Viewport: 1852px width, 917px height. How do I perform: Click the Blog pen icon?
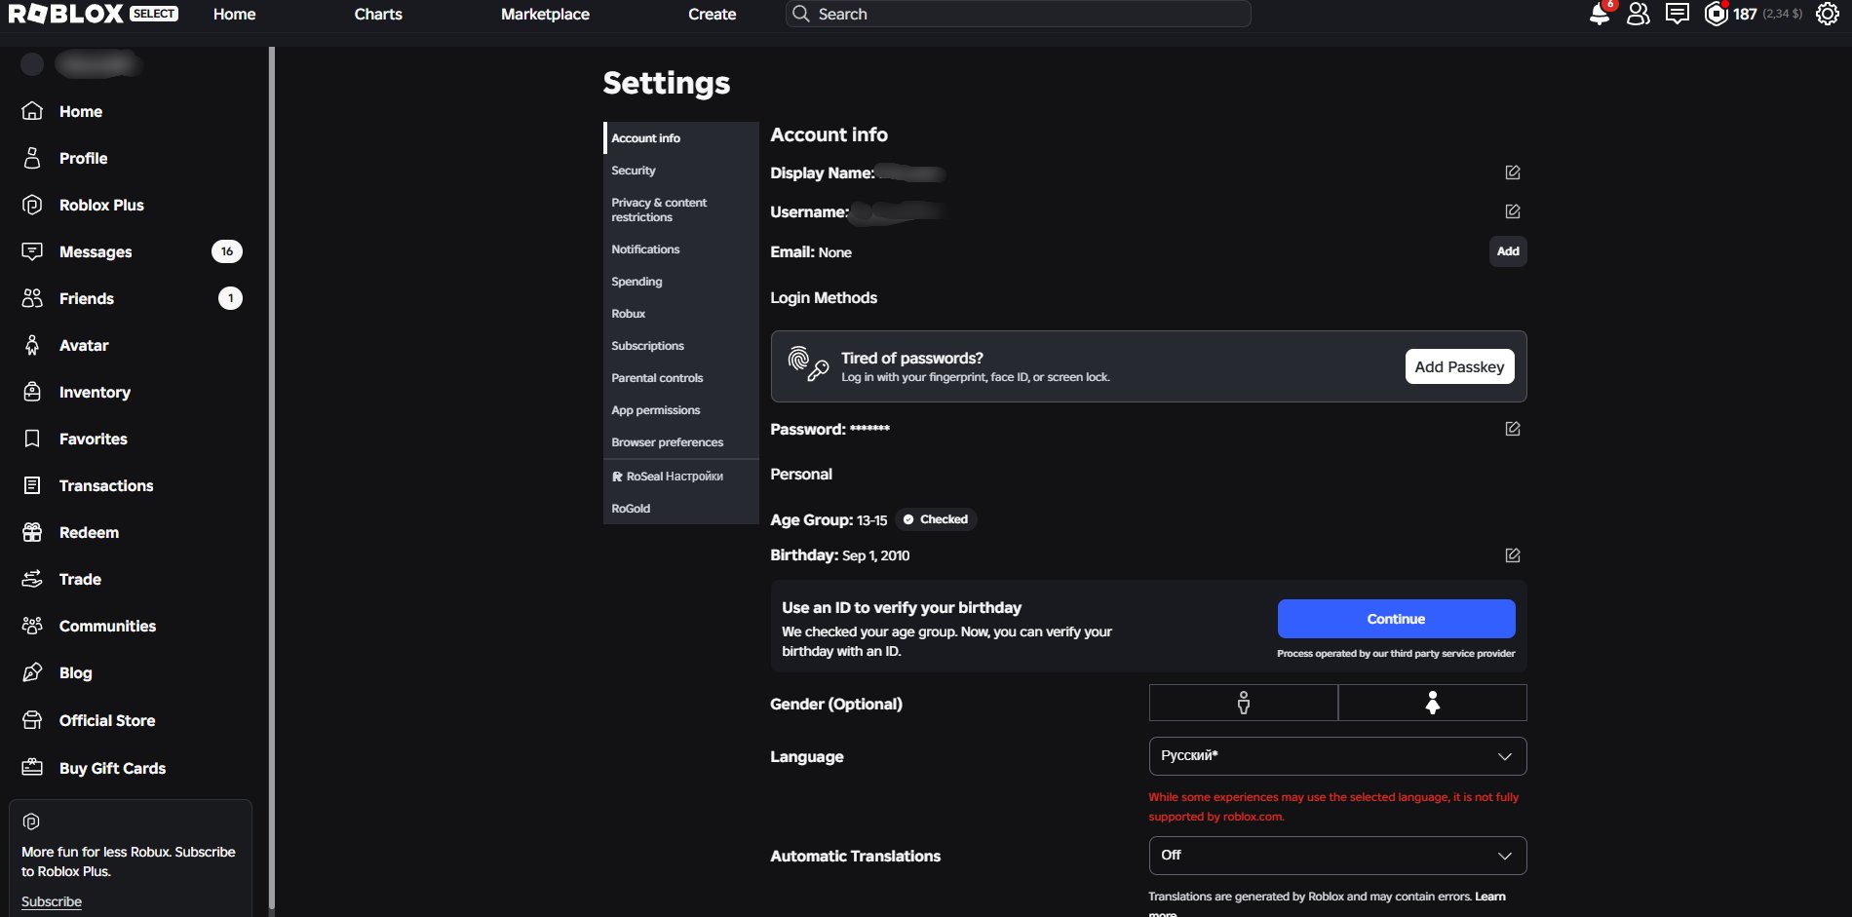(x=32, y=672)
